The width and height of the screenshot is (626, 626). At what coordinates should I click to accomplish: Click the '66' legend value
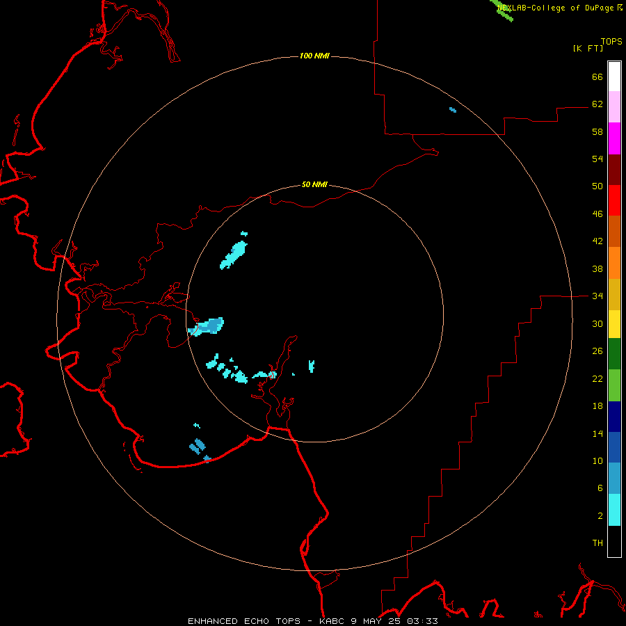pos(597,77)
